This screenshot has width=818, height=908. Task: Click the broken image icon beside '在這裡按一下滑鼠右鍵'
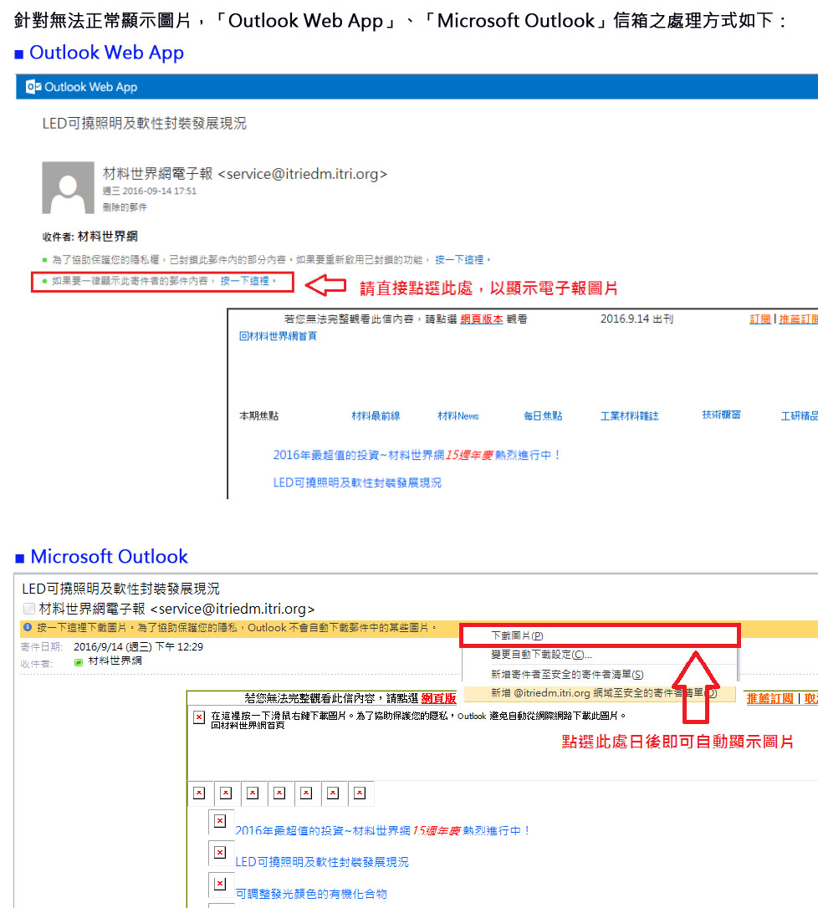199,717
